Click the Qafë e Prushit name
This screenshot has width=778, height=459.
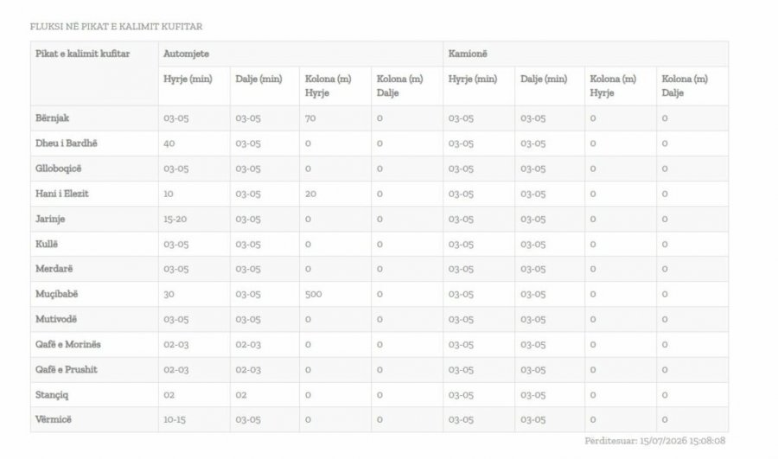click(66, 370)
